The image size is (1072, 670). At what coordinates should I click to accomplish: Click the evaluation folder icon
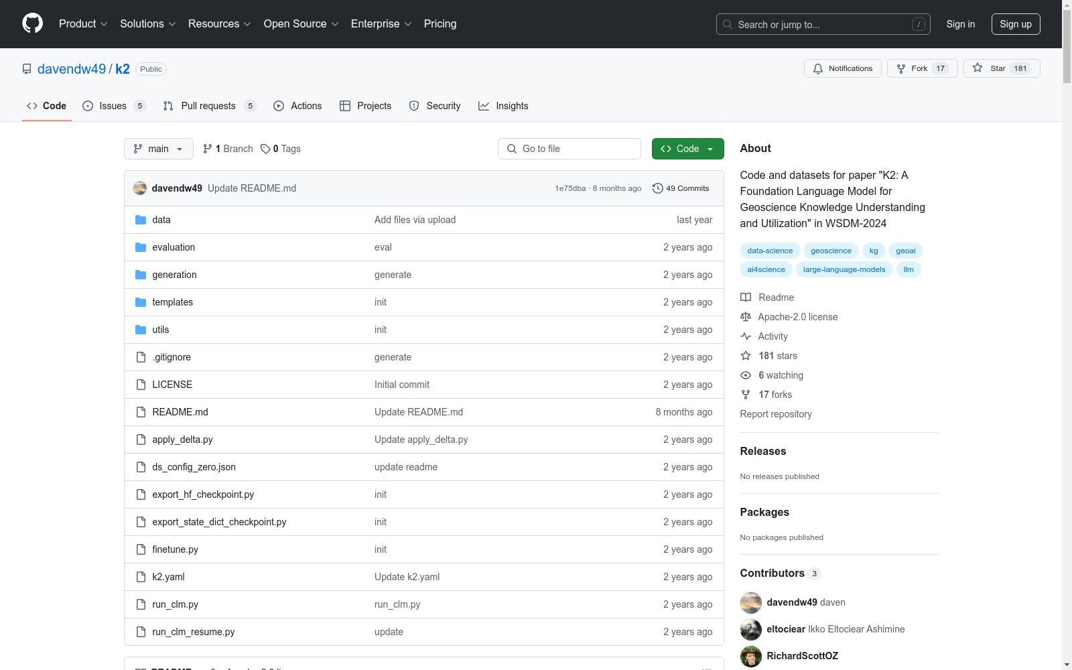tap(141, 247)
